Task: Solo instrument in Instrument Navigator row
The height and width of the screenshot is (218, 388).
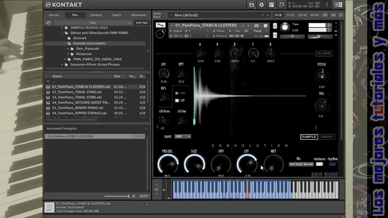Action: pos(137,137)
